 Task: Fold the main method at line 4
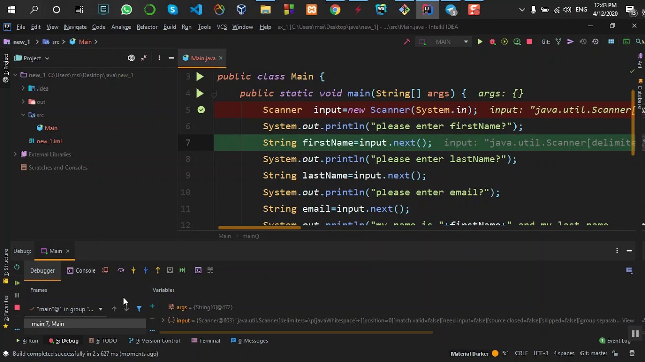214,94
